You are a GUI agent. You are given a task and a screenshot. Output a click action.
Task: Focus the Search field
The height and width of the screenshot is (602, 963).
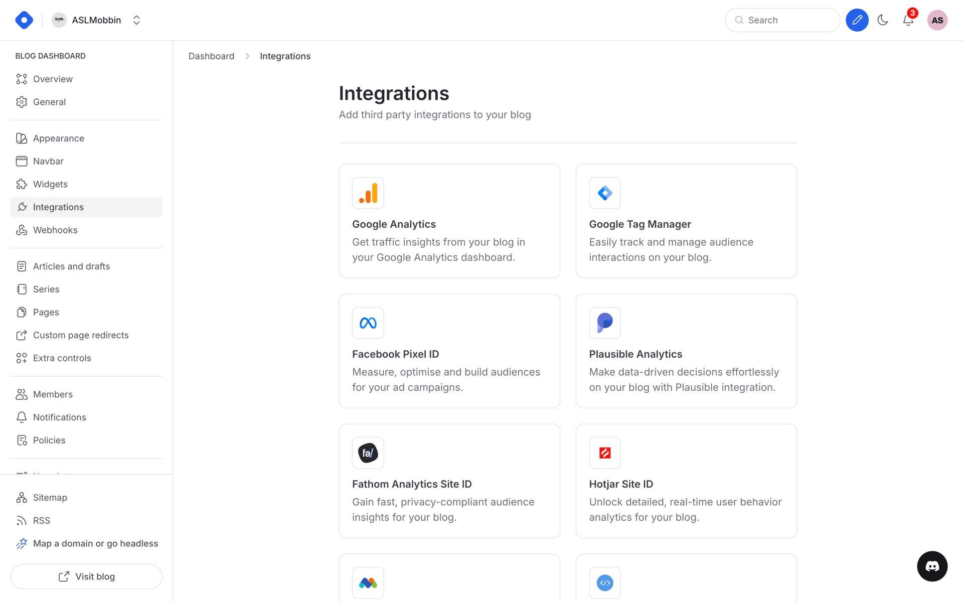(x=782, y=20)
